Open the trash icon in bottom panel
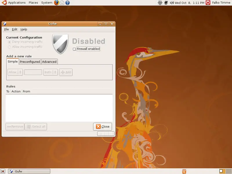This screenshot has width=232, height=174. (x=184, y=171)
